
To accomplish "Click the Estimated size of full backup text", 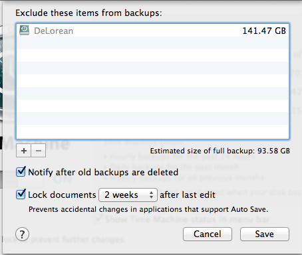I will coord(220,151).
